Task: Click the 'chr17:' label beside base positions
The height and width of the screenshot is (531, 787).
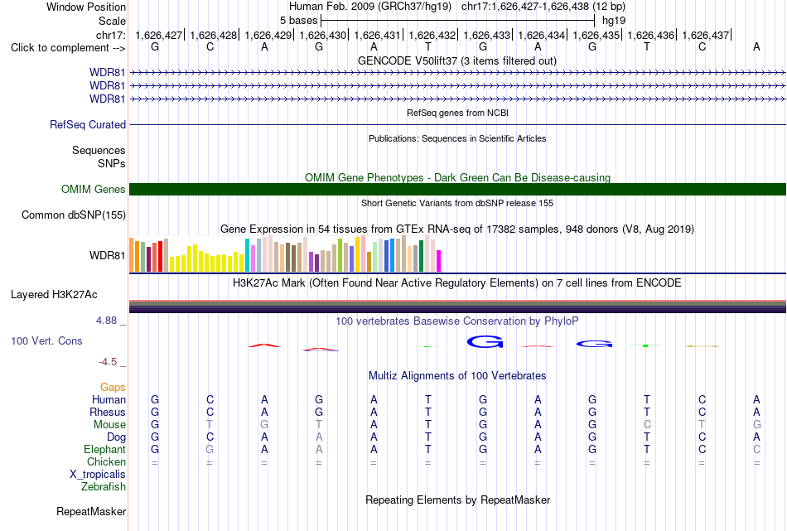Action: [x=111, y=35]
